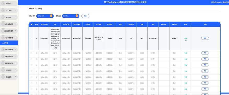The height and width of the screenshot is (95, 229).
Task: Click the 校友论坛 sidebar icon
Action: point(3,70)
